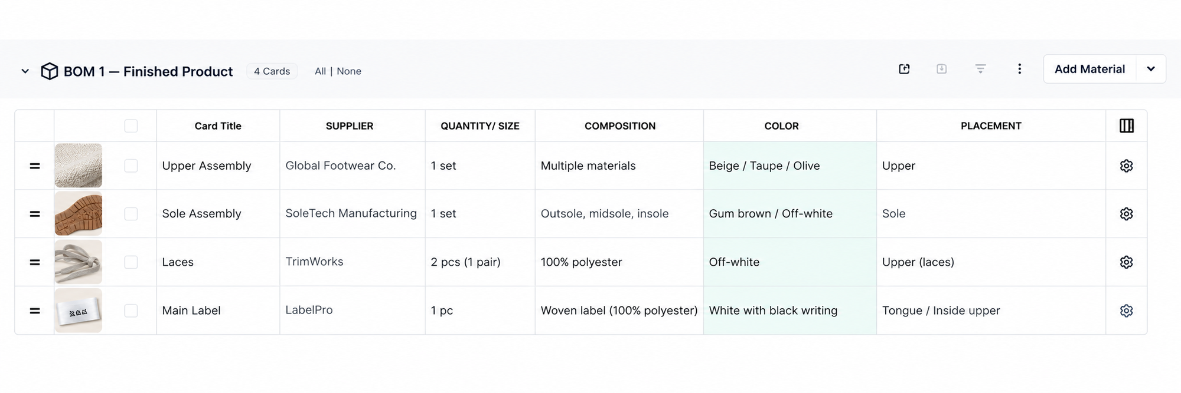
Task: Collapse the BOM 1 Finished Product section
Action: click(x=25, y=71)
